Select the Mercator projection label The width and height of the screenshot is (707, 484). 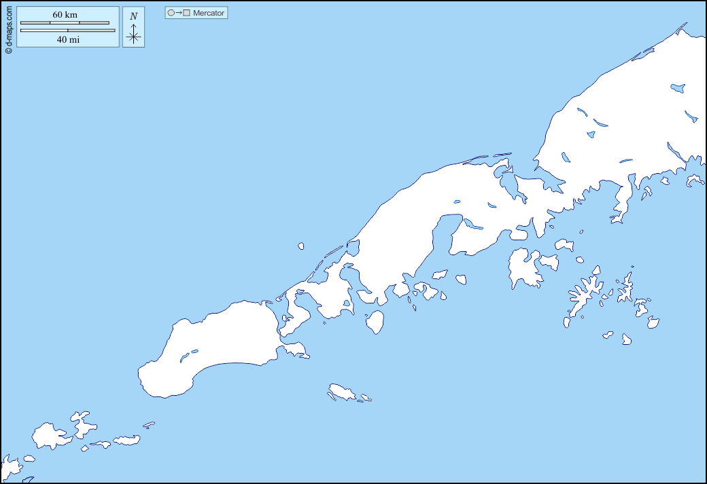[209, 13]
